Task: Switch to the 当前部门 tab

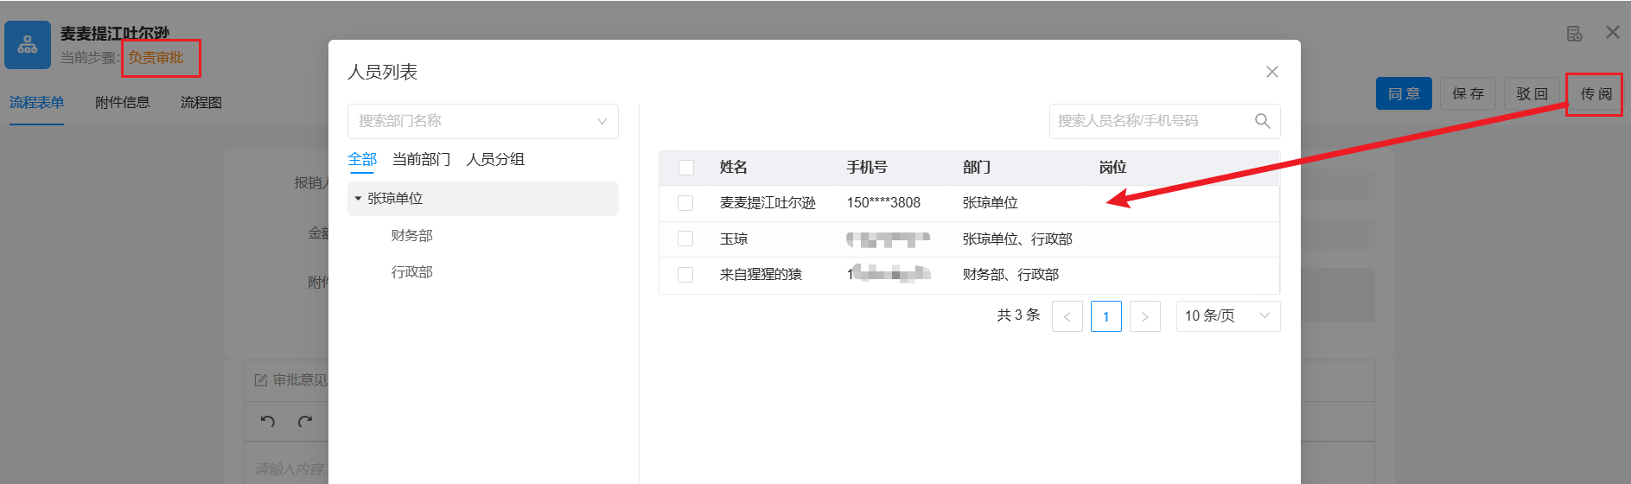Action: point(421,160)
